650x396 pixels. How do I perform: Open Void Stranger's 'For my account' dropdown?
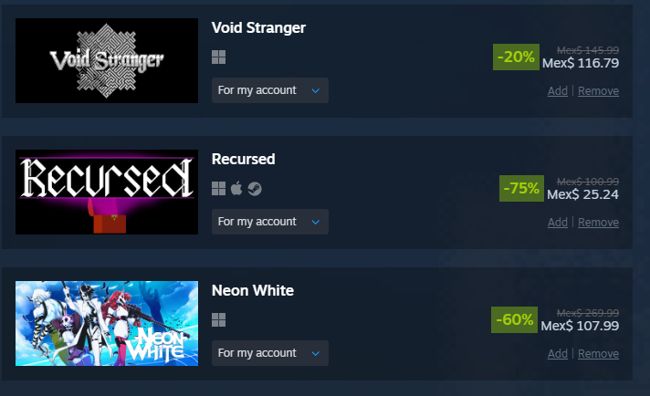(270, 90)
